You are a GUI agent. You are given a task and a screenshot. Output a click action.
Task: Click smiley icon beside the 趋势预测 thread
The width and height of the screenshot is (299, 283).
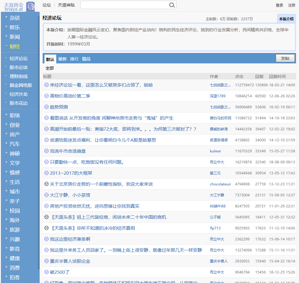[46, 107]
